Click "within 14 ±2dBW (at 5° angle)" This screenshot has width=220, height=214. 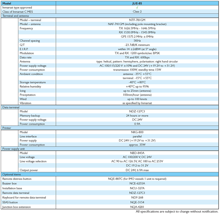137,49
